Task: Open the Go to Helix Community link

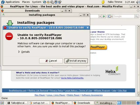Action: 72,78
